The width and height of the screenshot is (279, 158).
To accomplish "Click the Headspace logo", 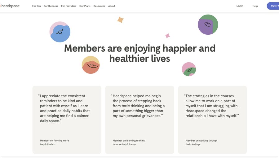I will (x=10, y=6).
